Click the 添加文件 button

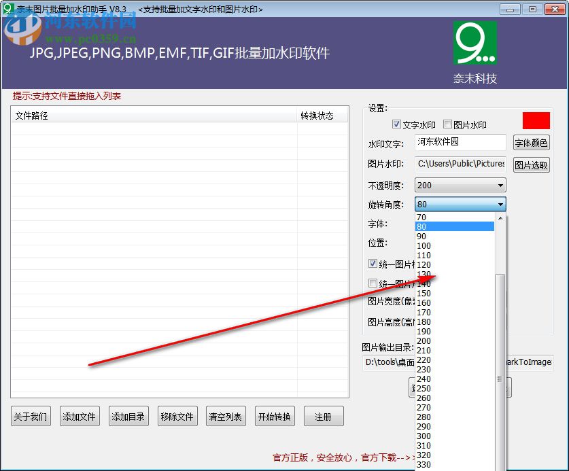[x=80, y=416]
